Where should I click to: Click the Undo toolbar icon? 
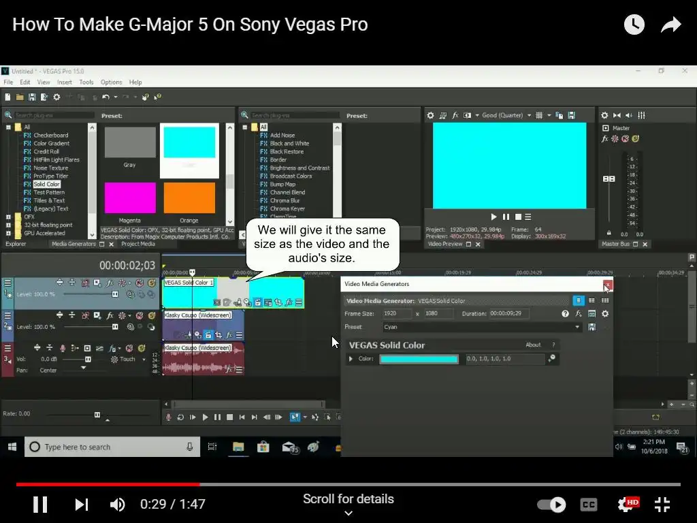coord(106,97)
